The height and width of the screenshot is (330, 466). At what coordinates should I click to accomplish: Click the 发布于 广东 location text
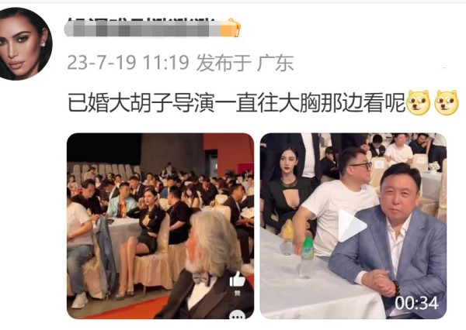click(x=245, y=63)
